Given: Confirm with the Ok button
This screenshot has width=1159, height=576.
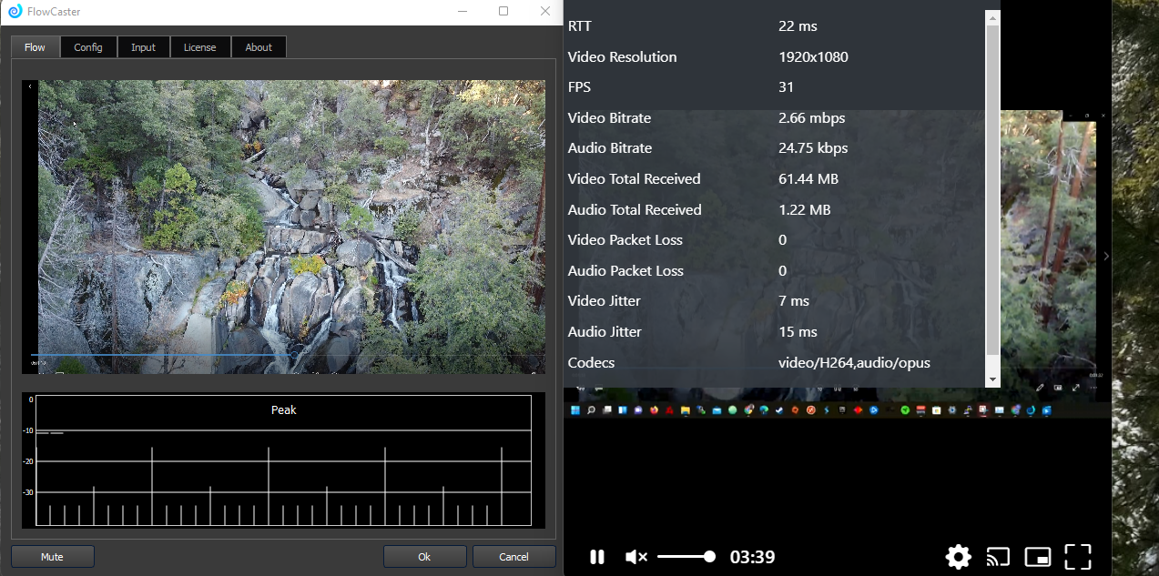Looking at the screenshot, I should tap(424, 557).
